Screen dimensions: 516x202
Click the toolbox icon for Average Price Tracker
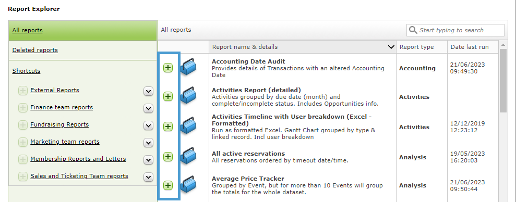coord(188,184)
